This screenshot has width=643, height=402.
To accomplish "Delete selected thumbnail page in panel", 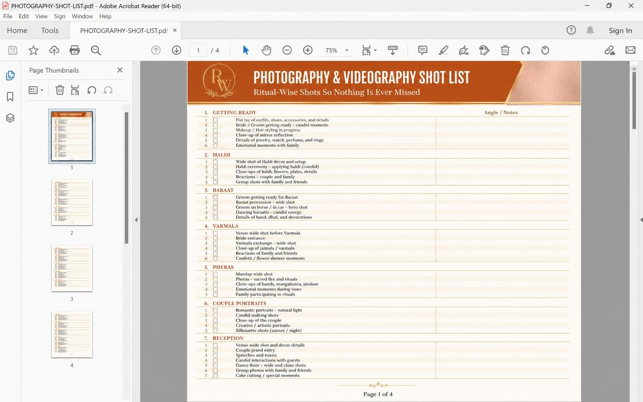I will pos(60,90).
